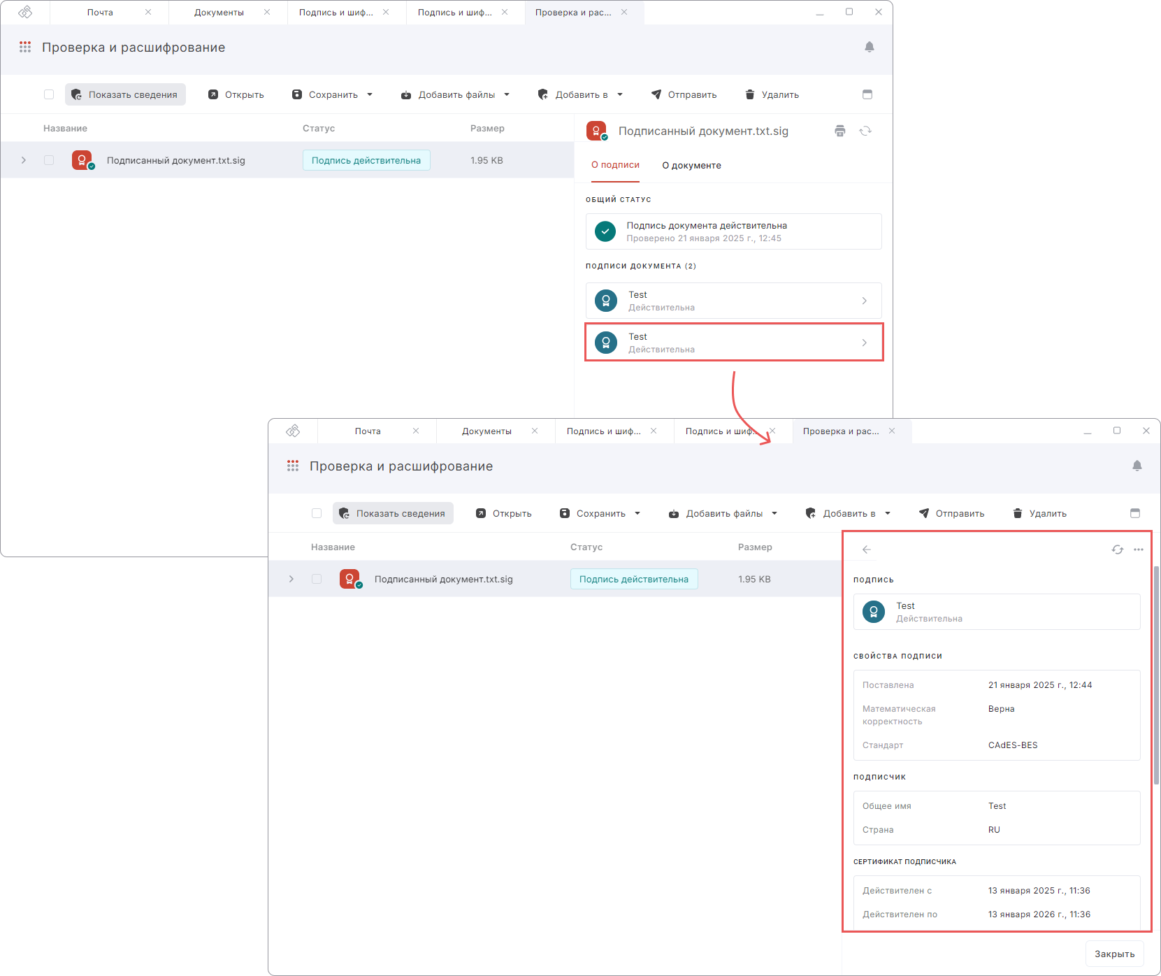Click Подпись действительна status badge in bottom window
The image size is (1161, 976).
pos(634,579)
